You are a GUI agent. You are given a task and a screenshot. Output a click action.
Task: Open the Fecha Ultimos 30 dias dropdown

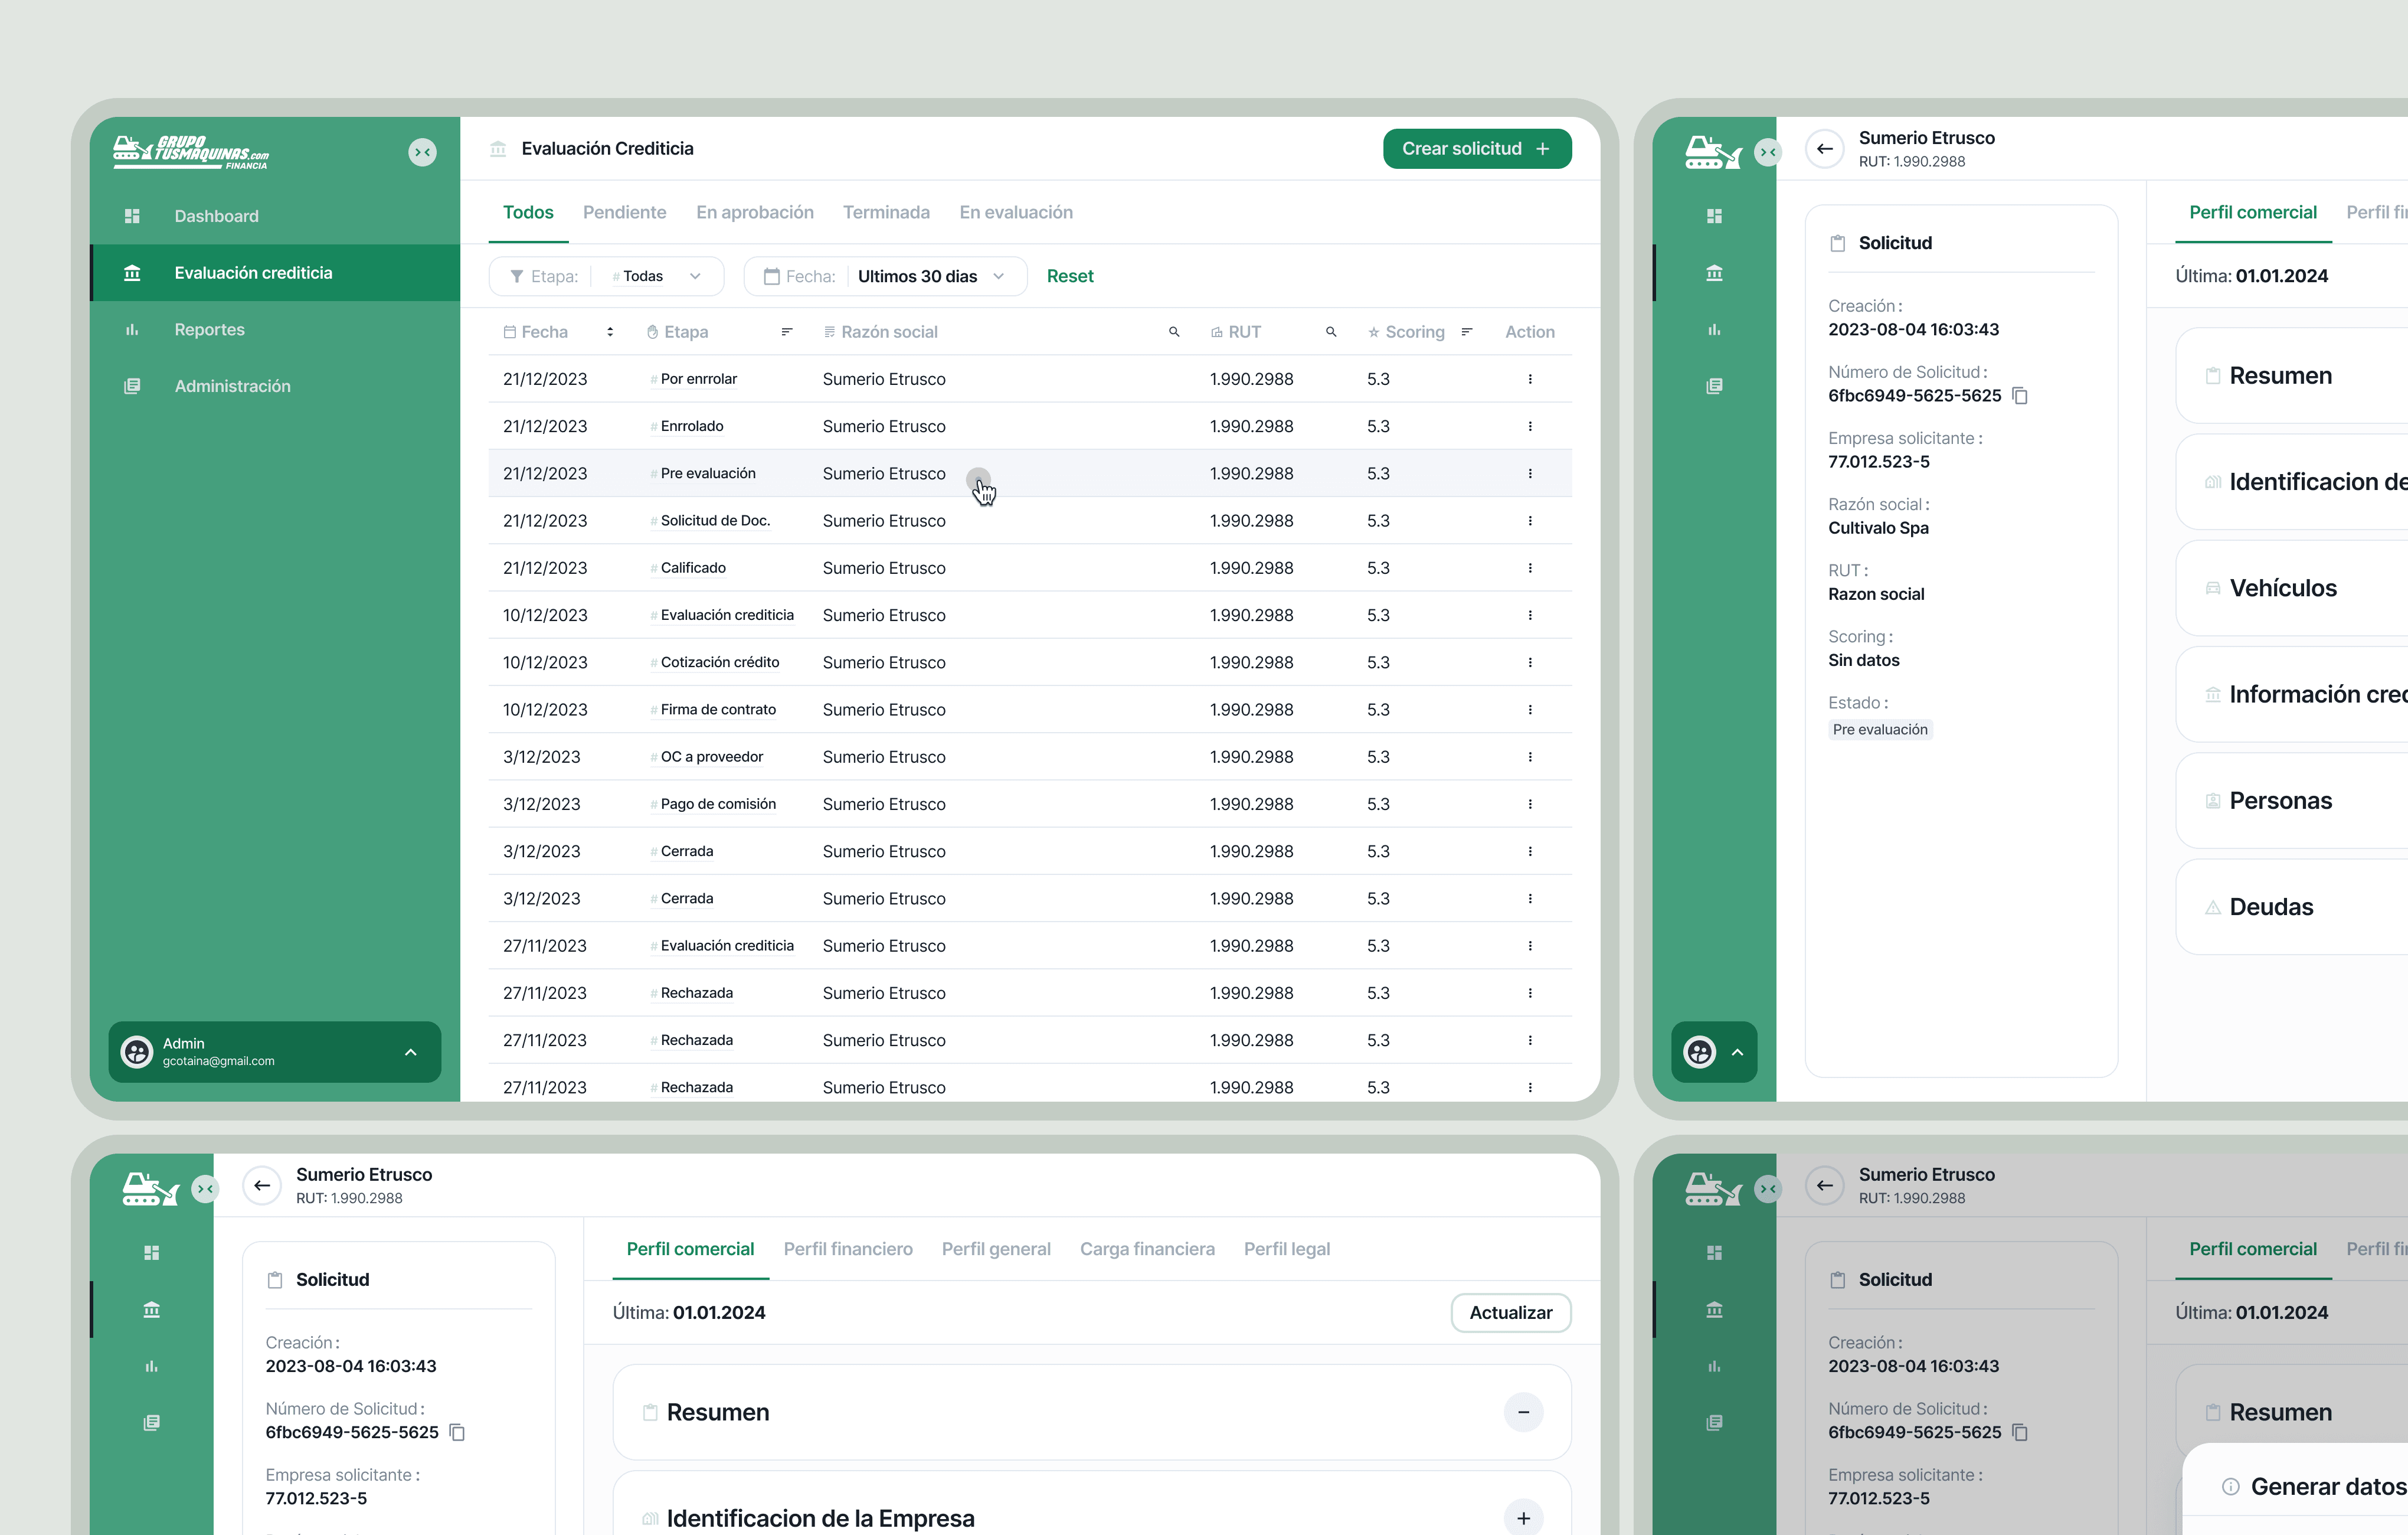coord(930,276)
